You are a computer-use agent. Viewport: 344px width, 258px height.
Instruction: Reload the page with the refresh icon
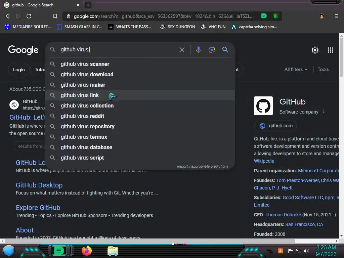click(29, 16)
